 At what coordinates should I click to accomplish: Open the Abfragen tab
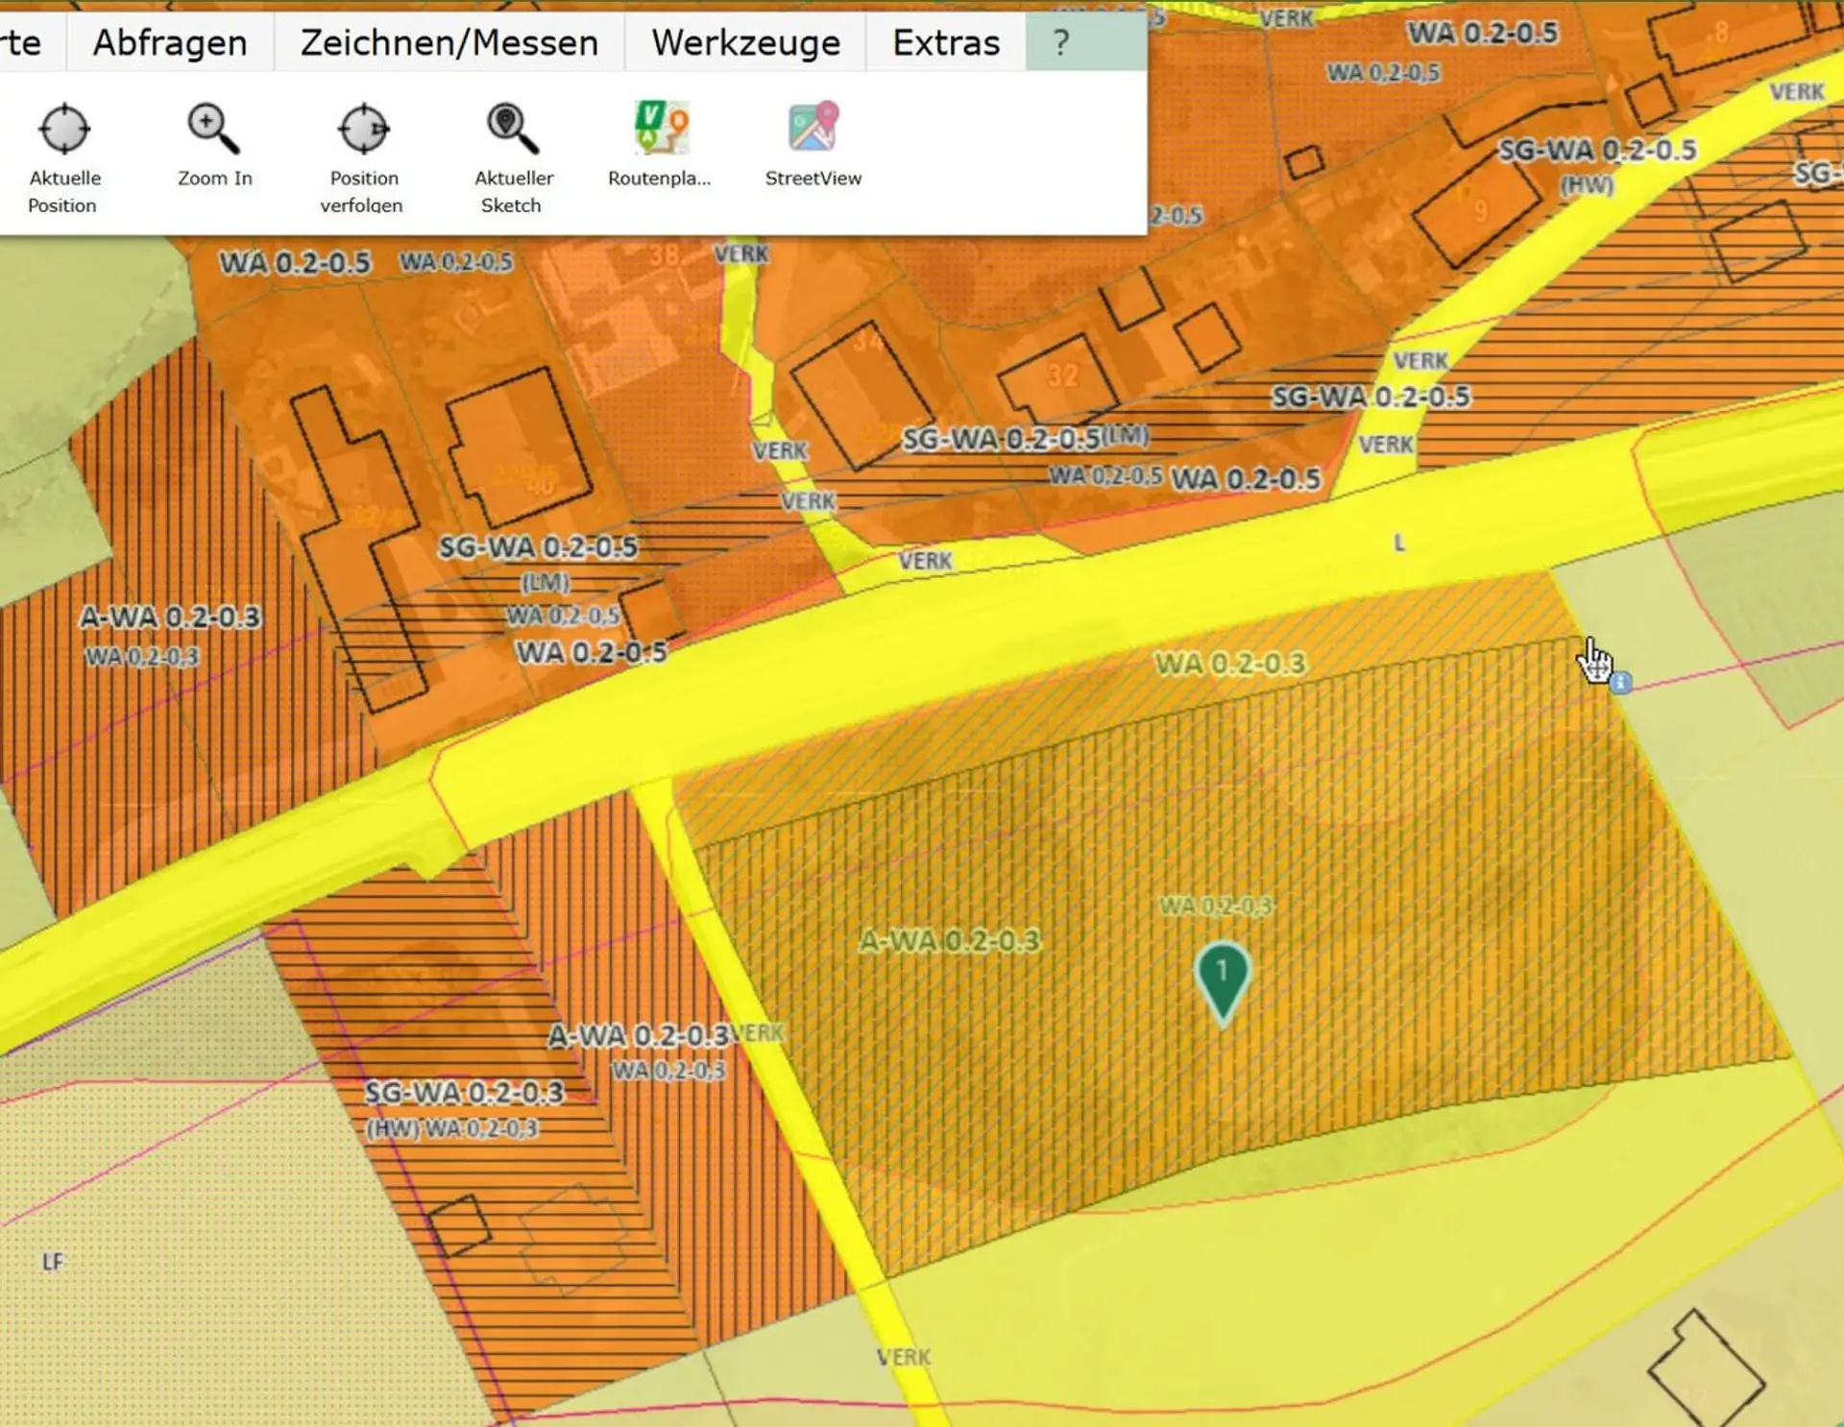170,42
